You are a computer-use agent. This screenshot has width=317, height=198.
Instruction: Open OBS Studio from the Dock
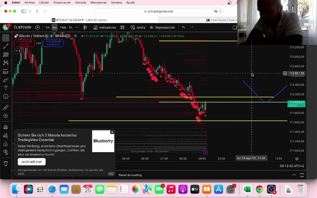coord(271,189)
